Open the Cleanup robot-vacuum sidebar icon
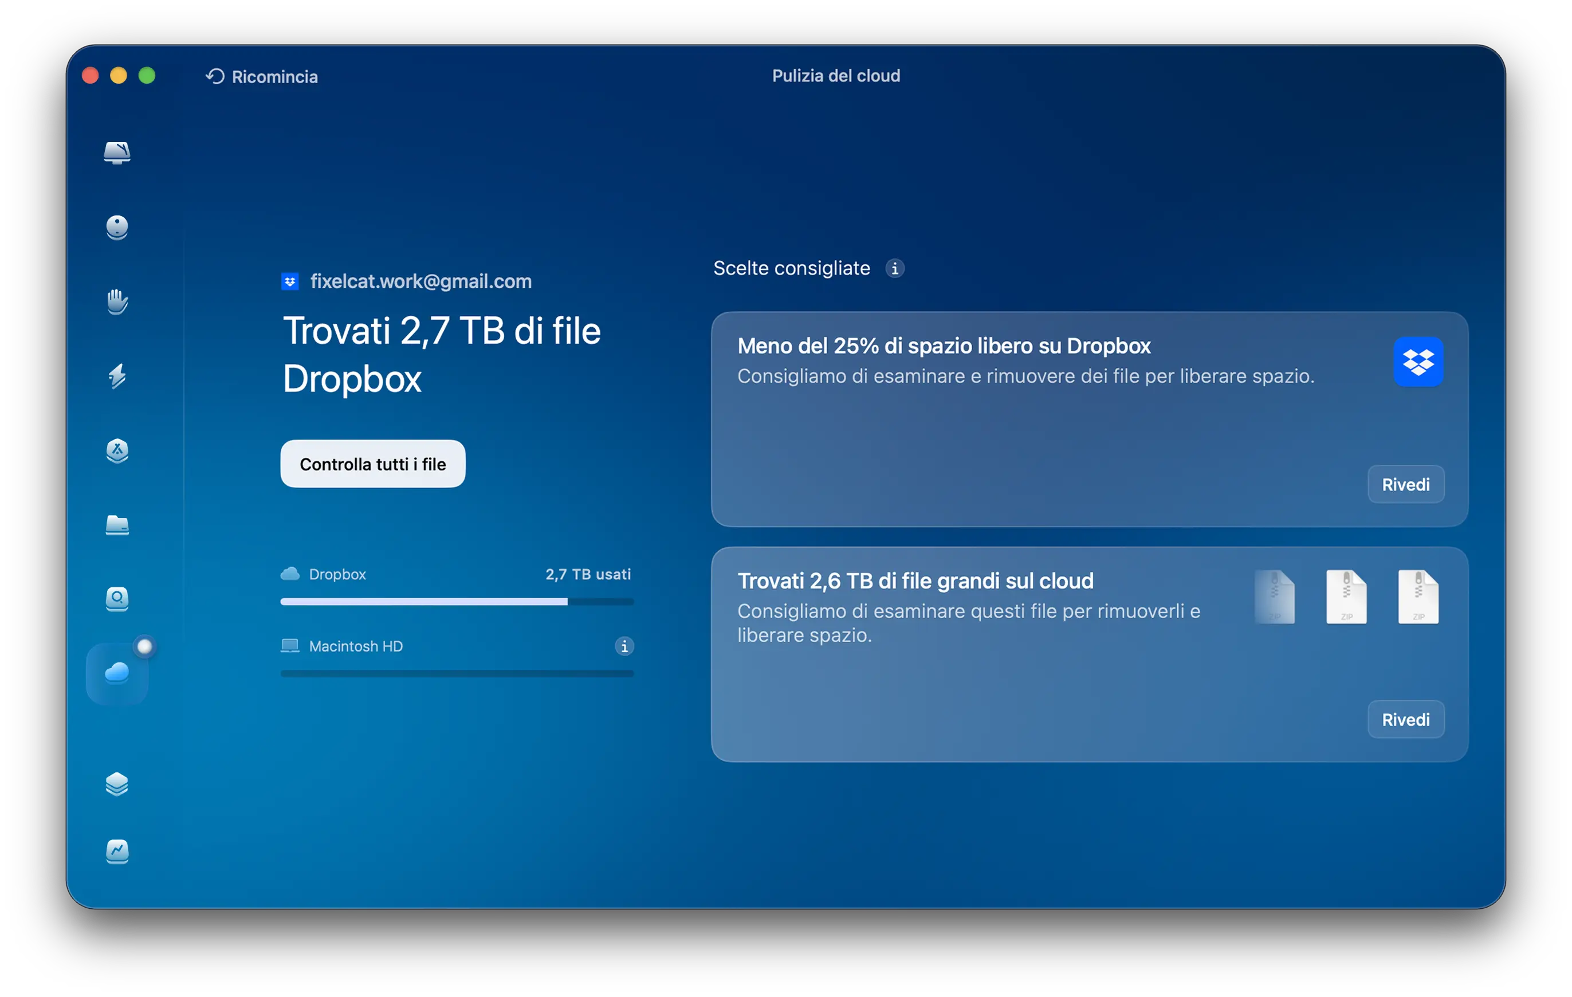Viewport: 1572px width, 997px height. pos(117,227)
